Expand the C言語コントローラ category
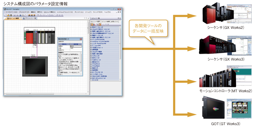Image resolution: width=254 pixels, height=127 pixels. click(91, 48)
